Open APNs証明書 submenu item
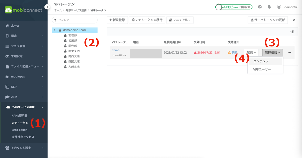This screenshot has width=302, height=158. pyautogui.click(x=19, y=116)
